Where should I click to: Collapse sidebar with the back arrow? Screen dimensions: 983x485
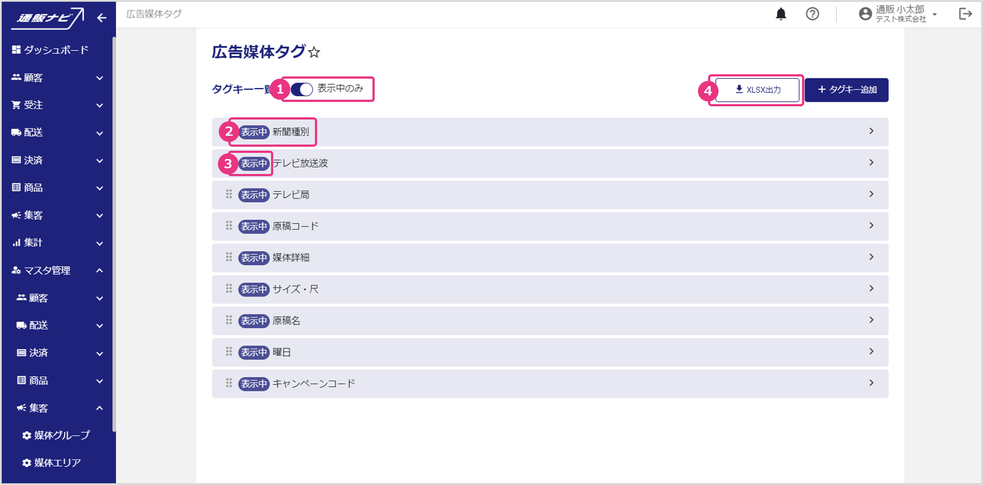coord(101,18)
